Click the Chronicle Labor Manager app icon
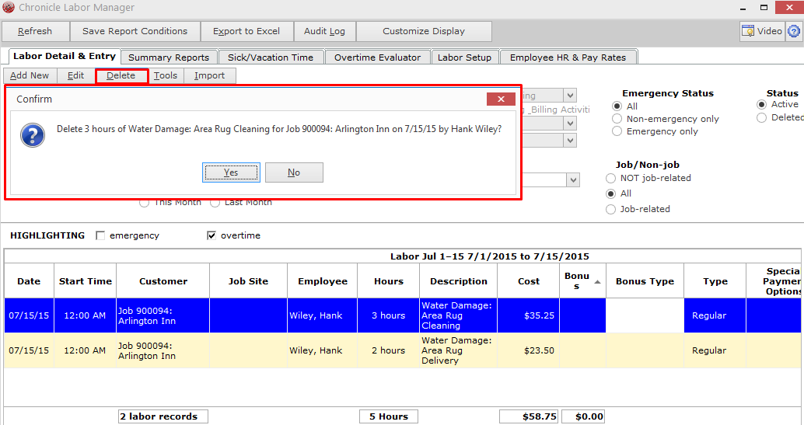Image resolution: width=804 pixels, height=425 pixels. point(9,7)
